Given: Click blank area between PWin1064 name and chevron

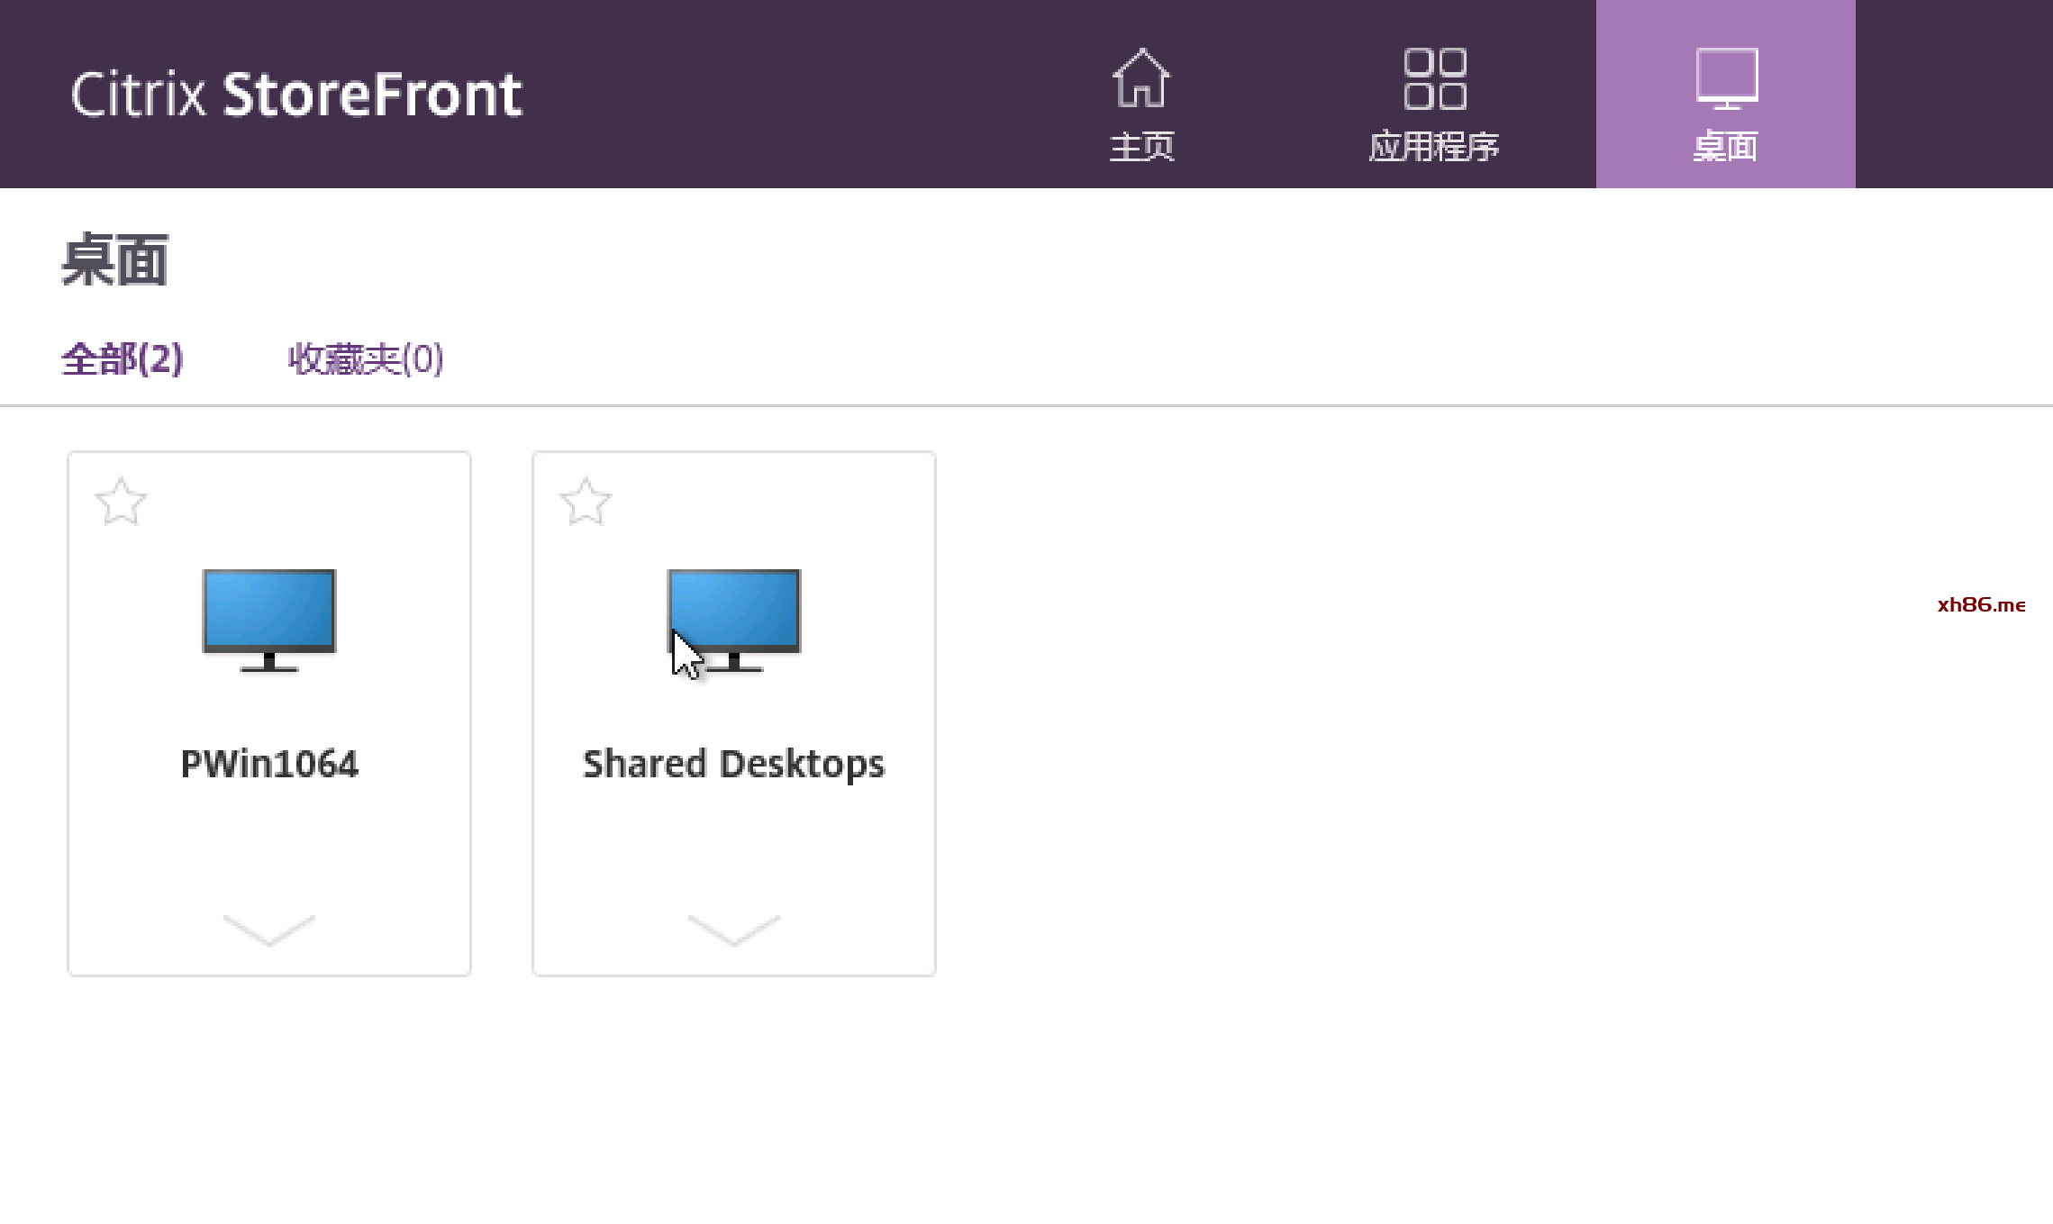Looking at the screenshot, I should coord(269,847).
